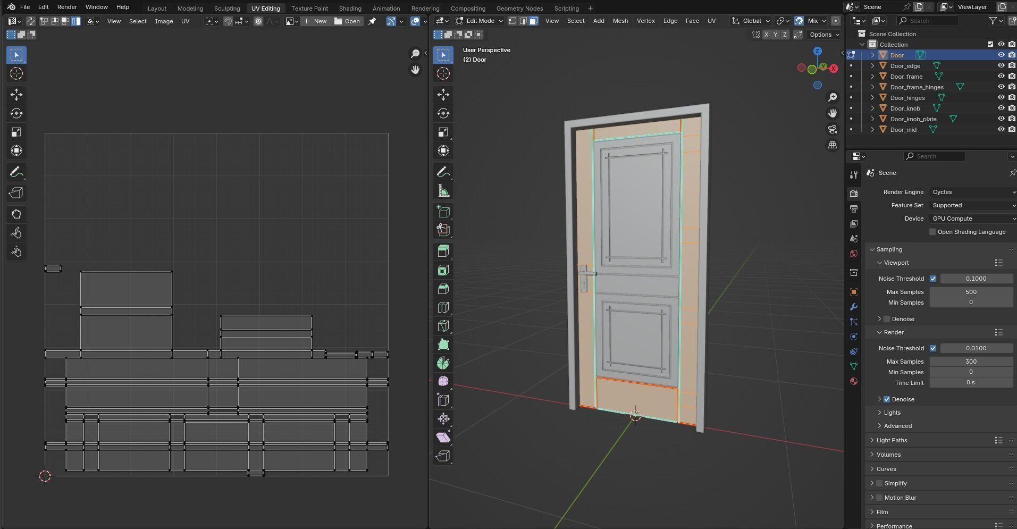The height and width of the screenshot is (529, 1017).
Task: Open the Output properties tab
Action: 854,209
